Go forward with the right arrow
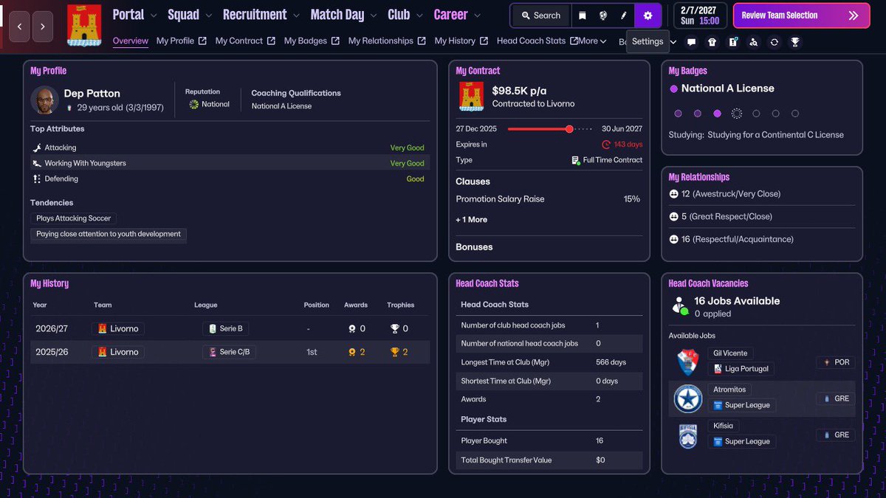 click(x=43, y=27)
